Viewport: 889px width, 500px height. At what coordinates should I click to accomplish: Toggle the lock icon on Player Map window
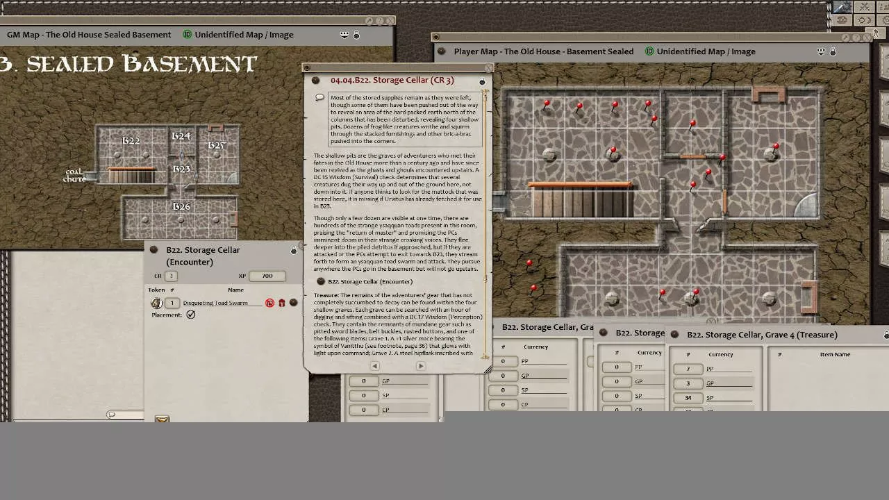point(833,51)
